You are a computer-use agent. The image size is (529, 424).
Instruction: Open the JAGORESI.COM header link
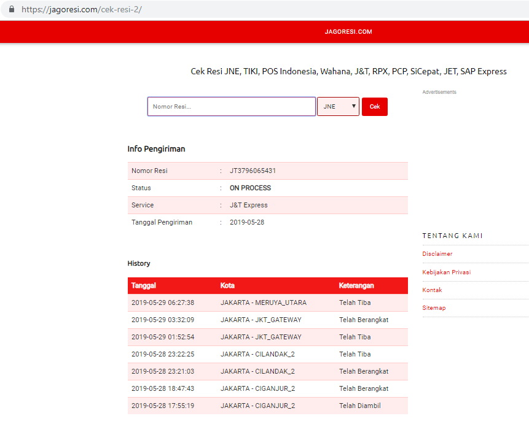coord(348,32)
